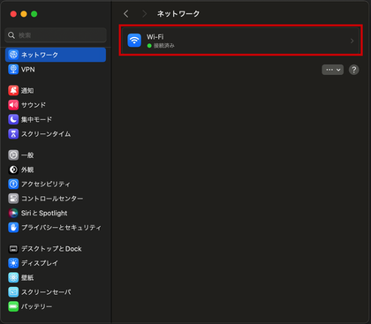Select ディスプレイ in the sidebar
The image size is (371, 324).
coord(56,263)
